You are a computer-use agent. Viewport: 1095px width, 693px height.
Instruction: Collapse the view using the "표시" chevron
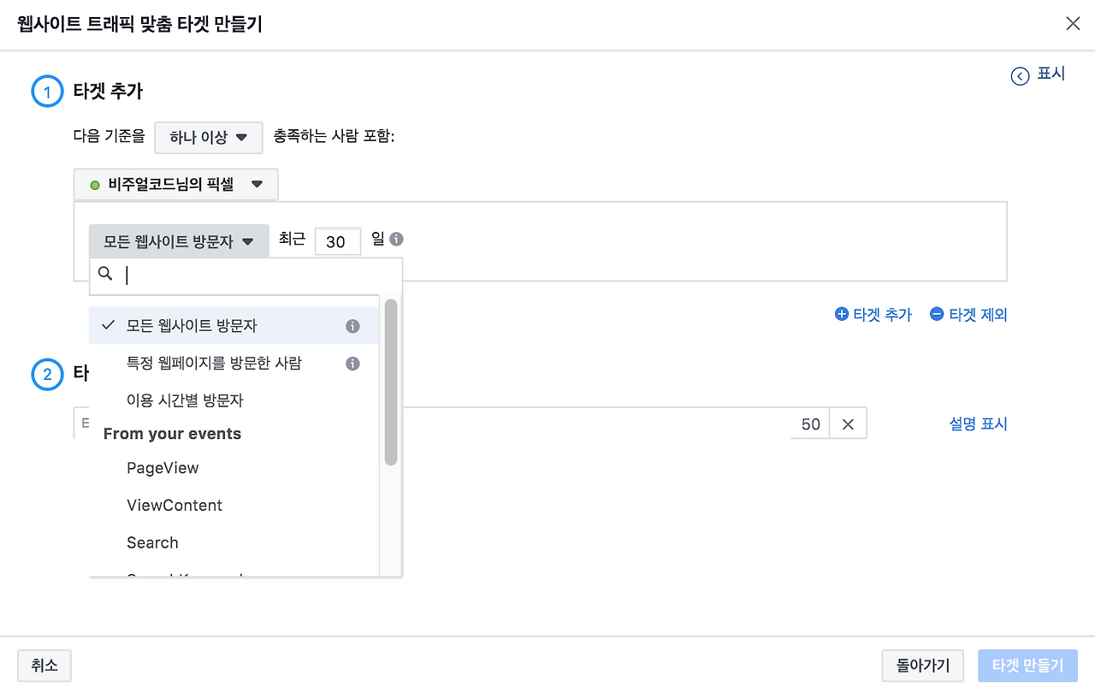pos(1019,76)
